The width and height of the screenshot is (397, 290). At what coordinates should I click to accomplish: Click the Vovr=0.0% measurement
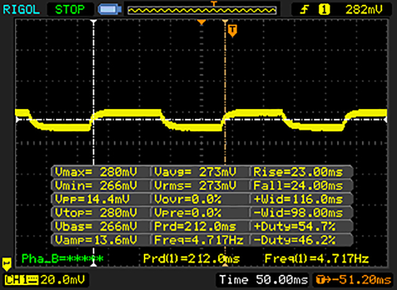(187, 200)
